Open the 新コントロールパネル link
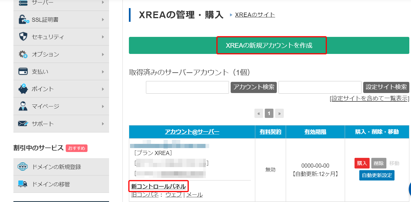411x202 pixels. (x=158, y=186)
